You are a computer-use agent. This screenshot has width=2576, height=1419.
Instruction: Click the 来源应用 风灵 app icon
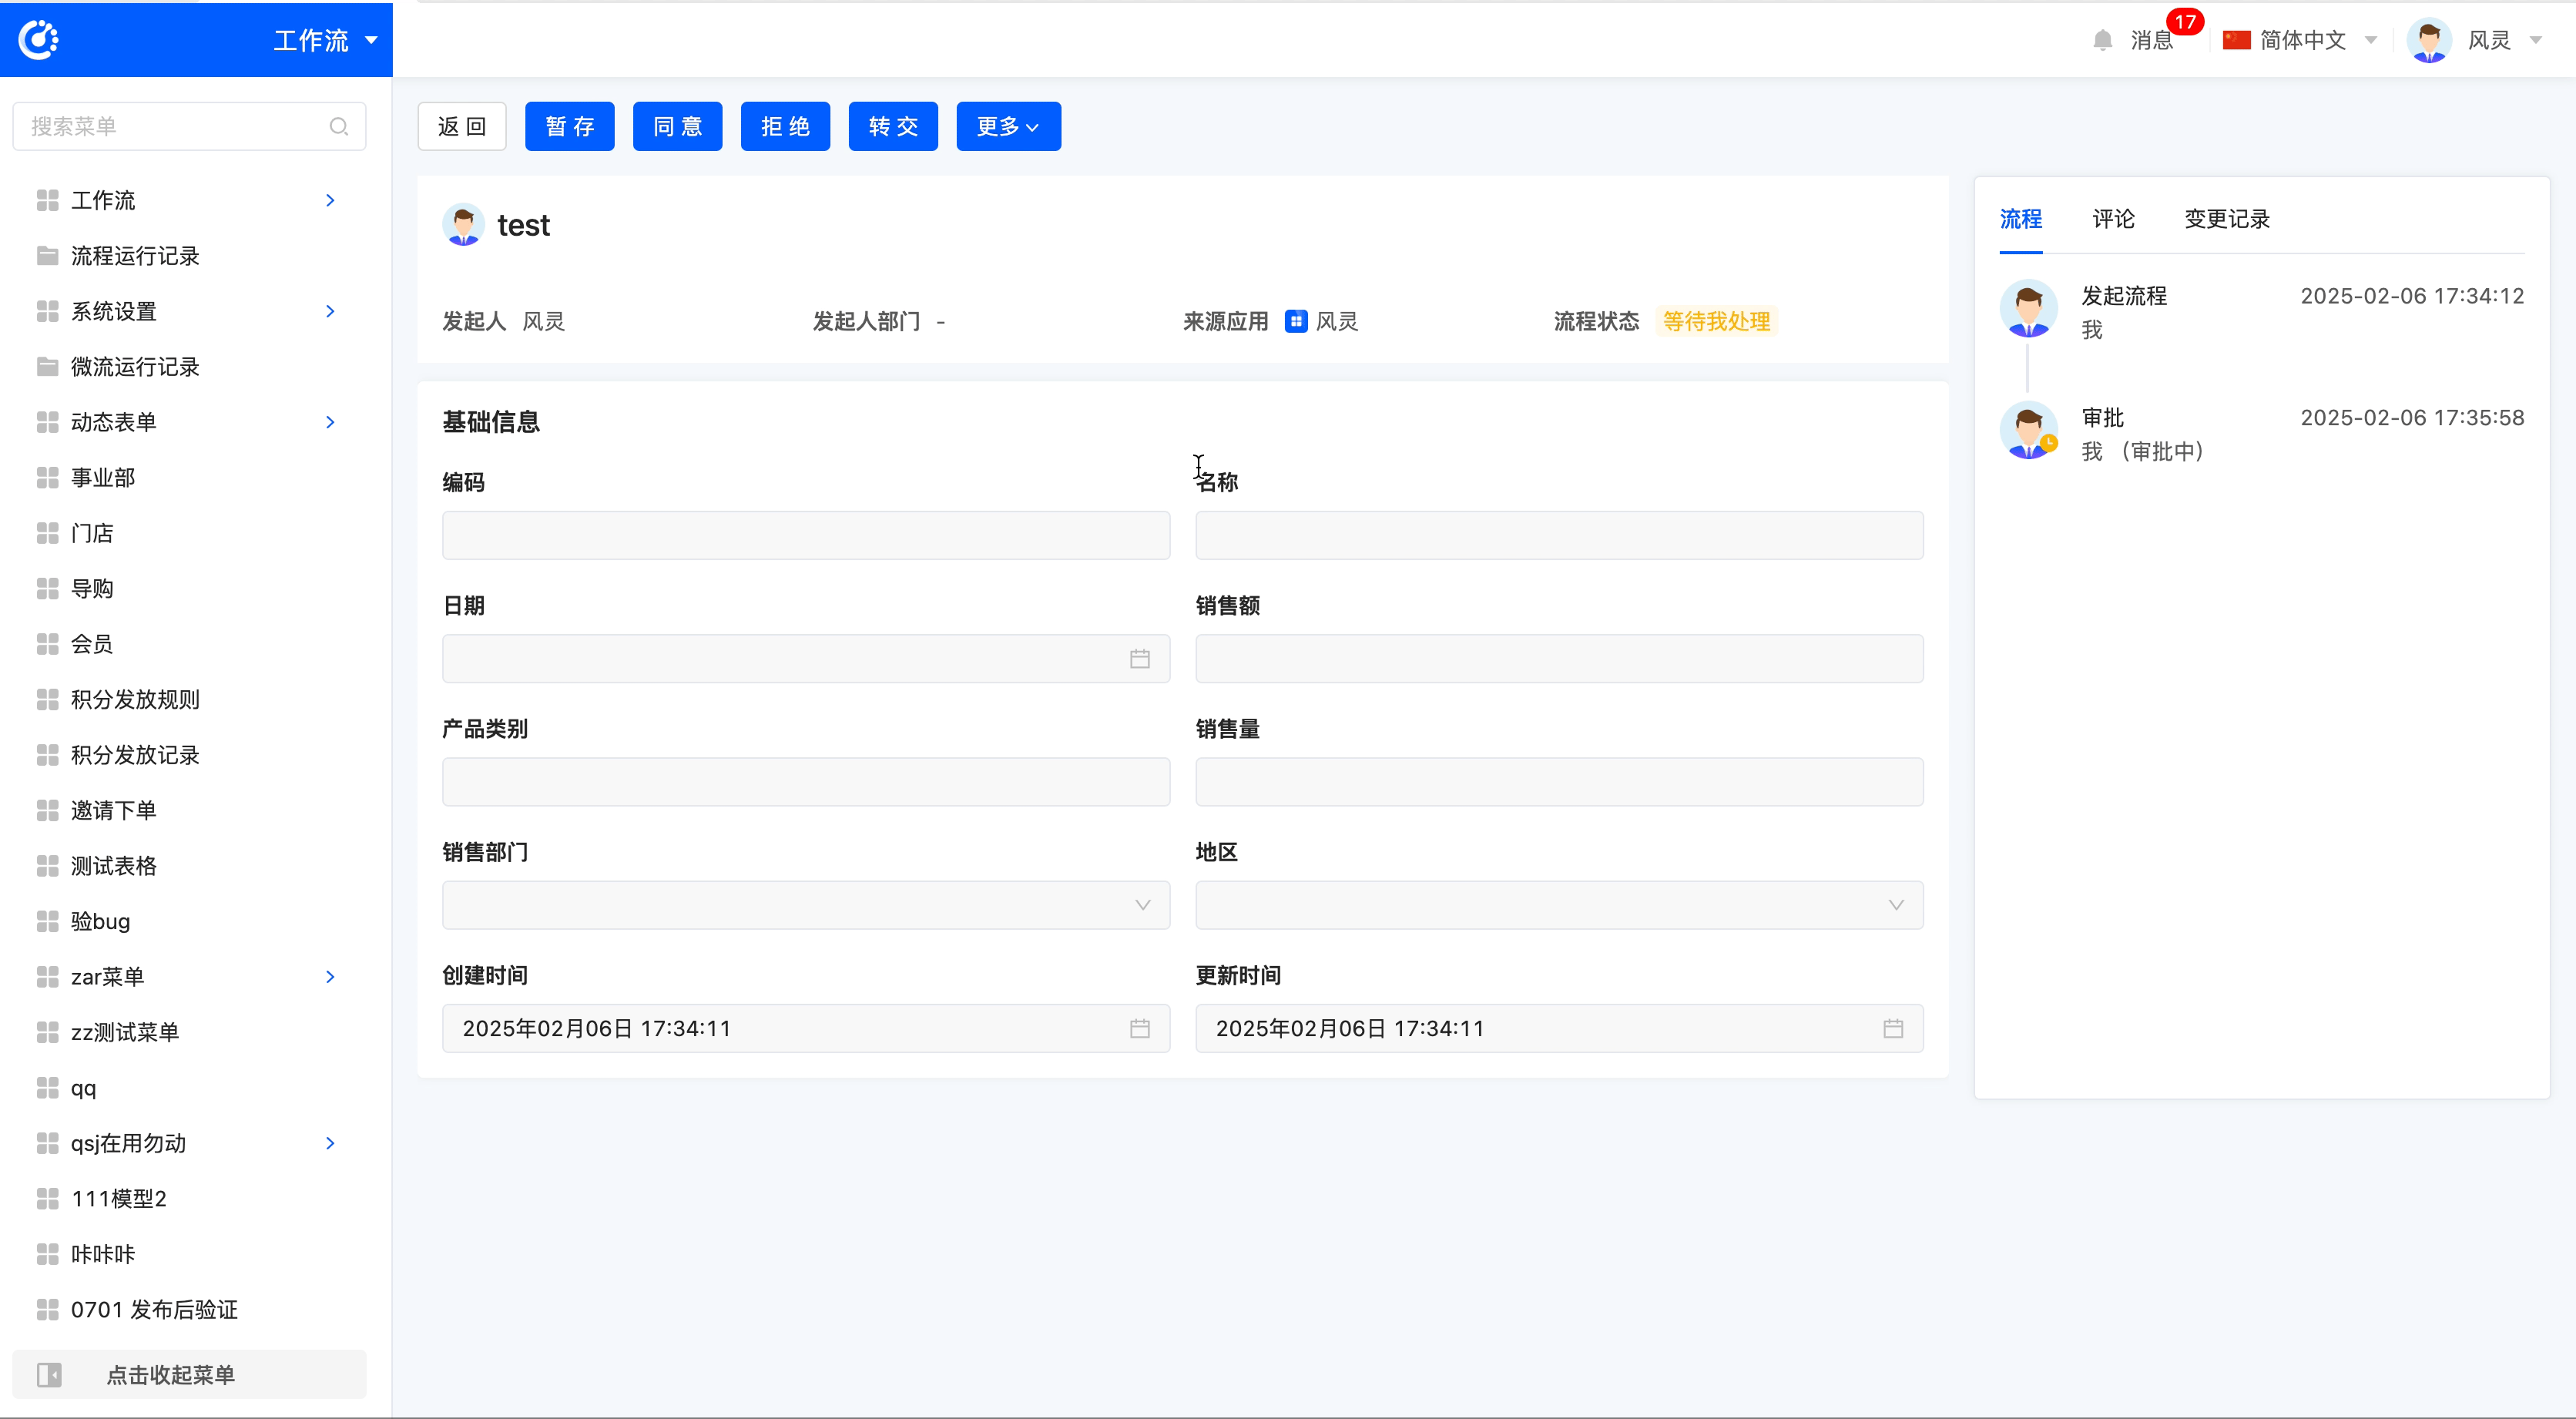pos(1295,321)
